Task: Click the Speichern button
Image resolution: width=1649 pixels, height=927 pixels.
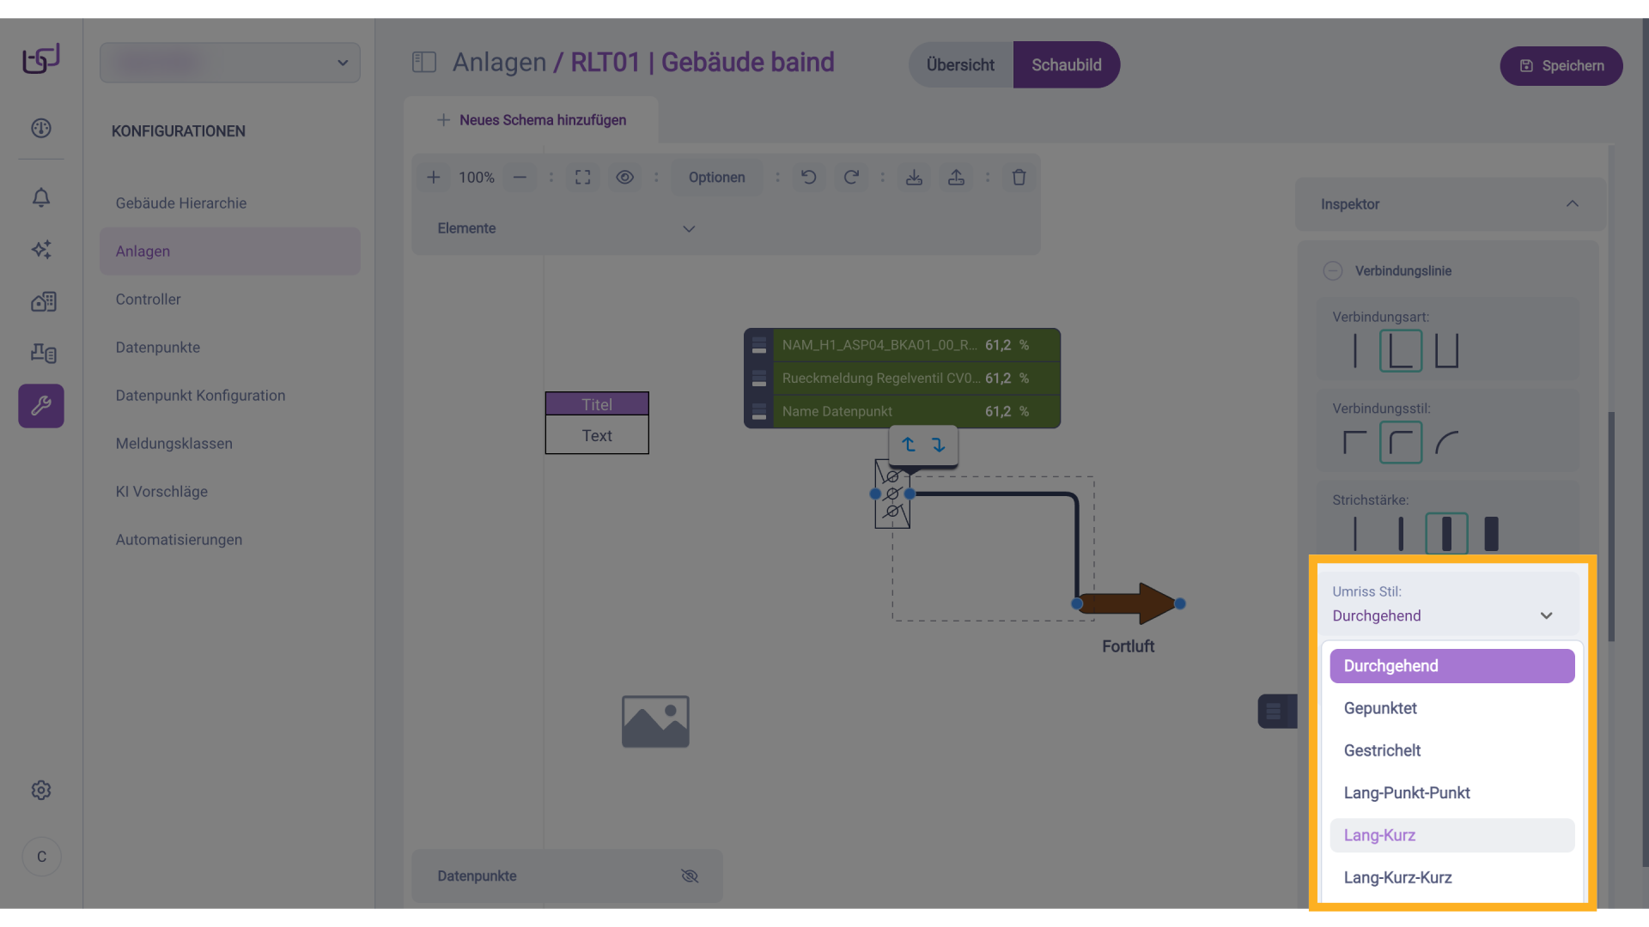Action: 1561,66
